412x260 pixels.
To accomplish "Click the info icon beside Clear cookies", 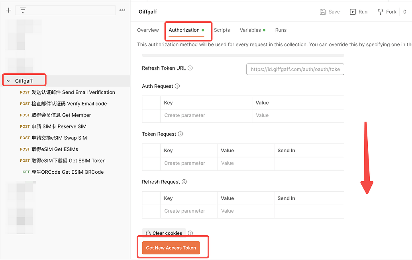I will (190, 233).
